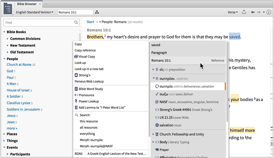Expand the Places section

tap(4, 134)
